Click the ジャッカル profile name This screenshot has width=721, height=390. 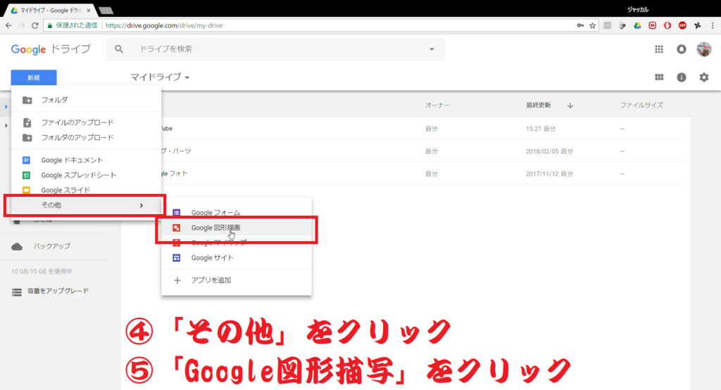[x=638, y=10]
